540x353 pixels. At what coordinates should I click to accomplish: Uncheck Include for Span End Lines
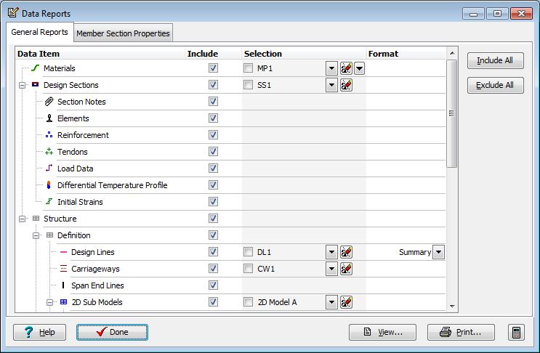(213, 285)
